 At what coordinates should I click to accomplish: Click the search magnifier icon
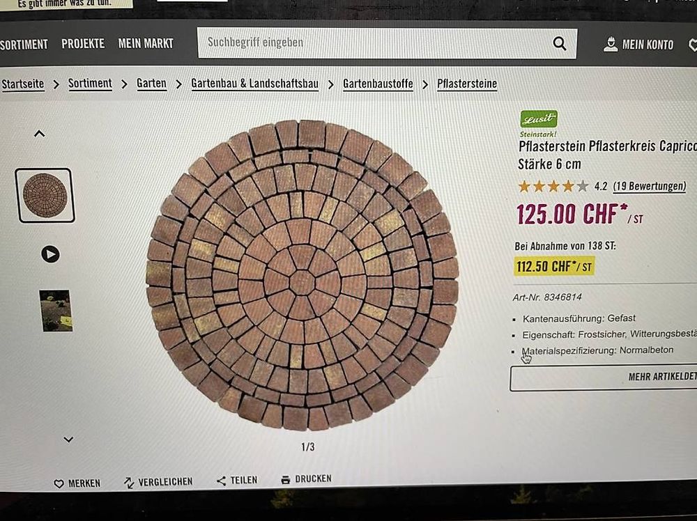[x=560, y=43]
